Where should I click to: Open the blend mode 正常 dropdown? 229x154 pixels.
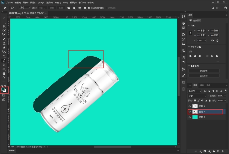(197, 96)
